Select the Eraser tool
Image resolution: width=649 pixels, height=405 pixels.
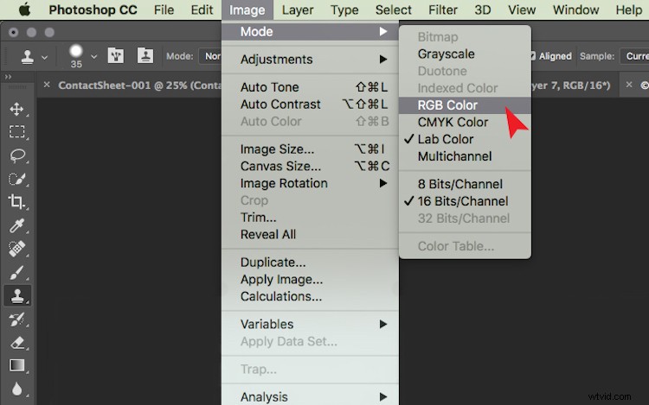click(x=16, y=343)
